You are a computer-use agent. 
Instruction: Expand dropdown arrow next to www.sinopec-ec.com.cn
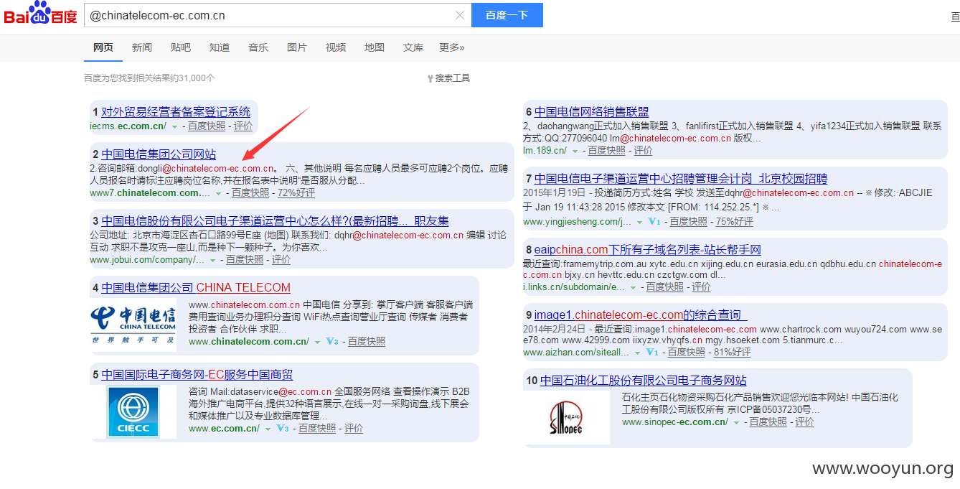point(735,422)
